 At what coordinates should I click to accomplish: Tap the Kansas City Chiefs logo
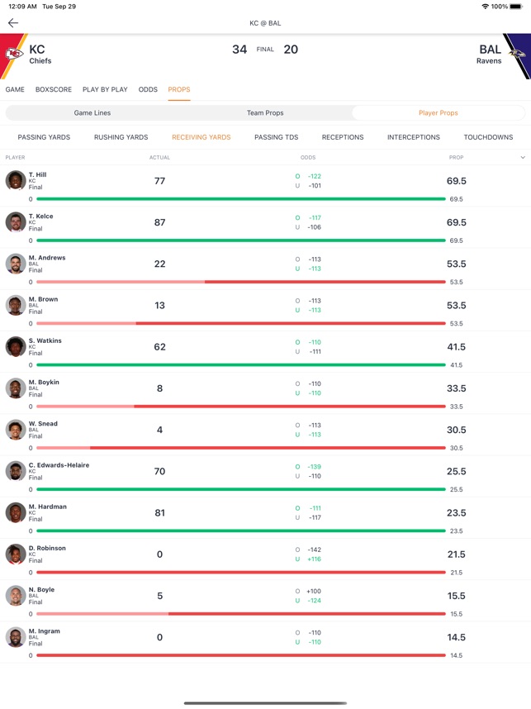14,55
